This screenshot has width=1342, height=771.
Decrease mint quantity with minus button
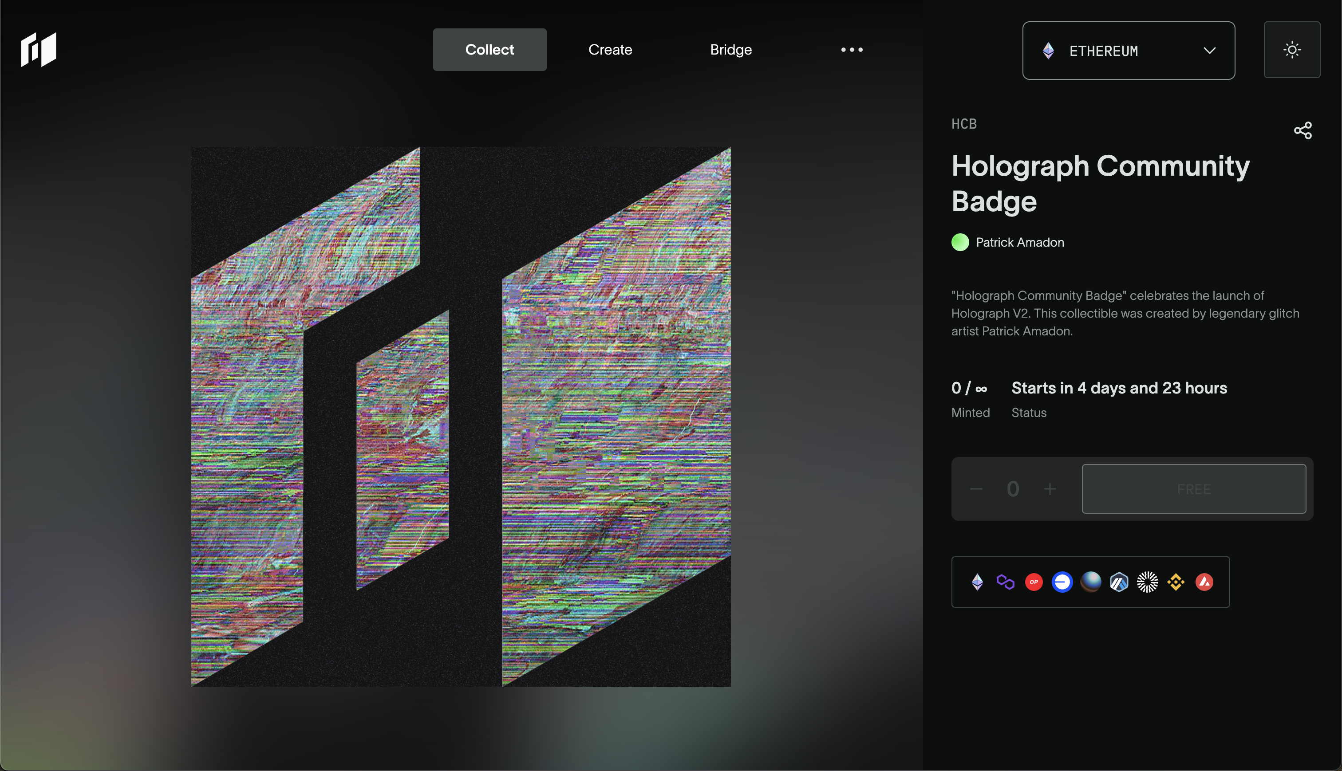point(976,489)
